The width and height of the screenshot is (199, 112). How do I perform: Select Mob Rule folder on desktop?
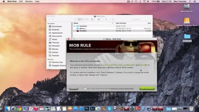(187, 38)
